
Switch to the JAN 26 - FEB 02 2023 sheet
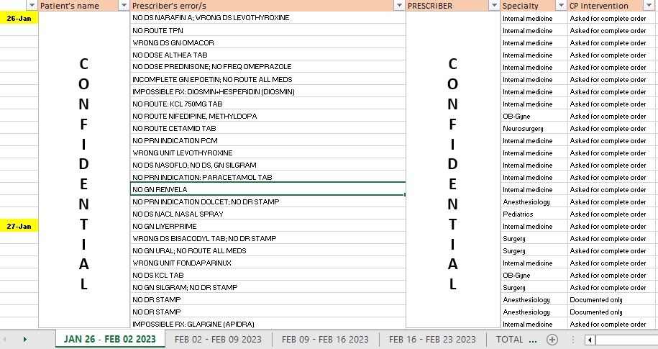point(109,340)
